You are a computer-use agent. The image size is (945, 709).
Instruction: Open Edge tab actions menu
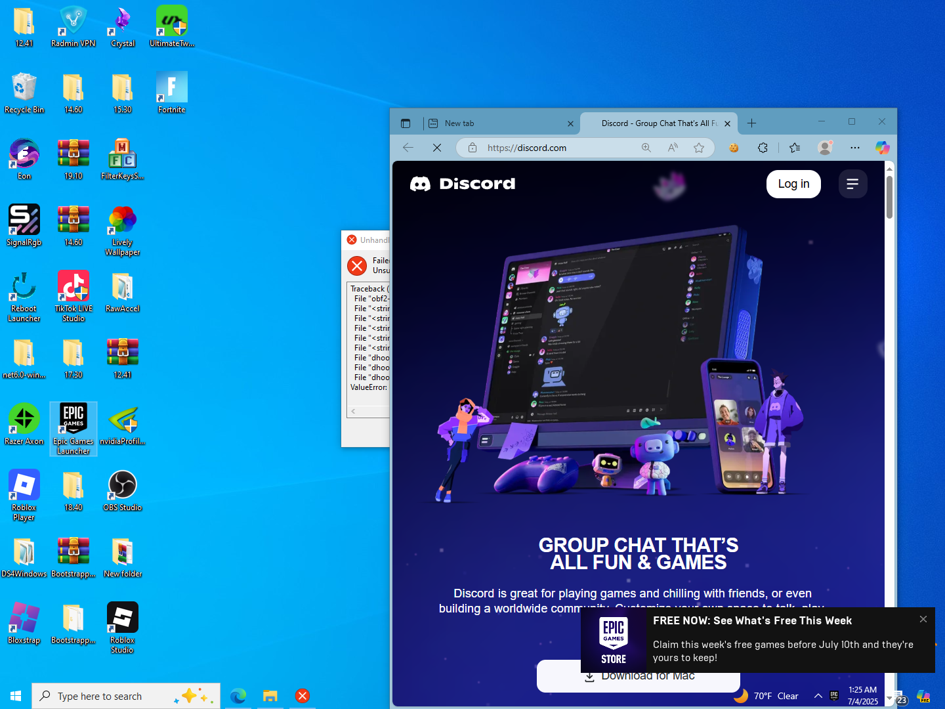(x=406, y=123)
